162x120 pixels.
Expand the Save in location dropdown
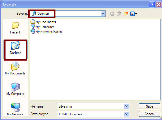[103, 14]
